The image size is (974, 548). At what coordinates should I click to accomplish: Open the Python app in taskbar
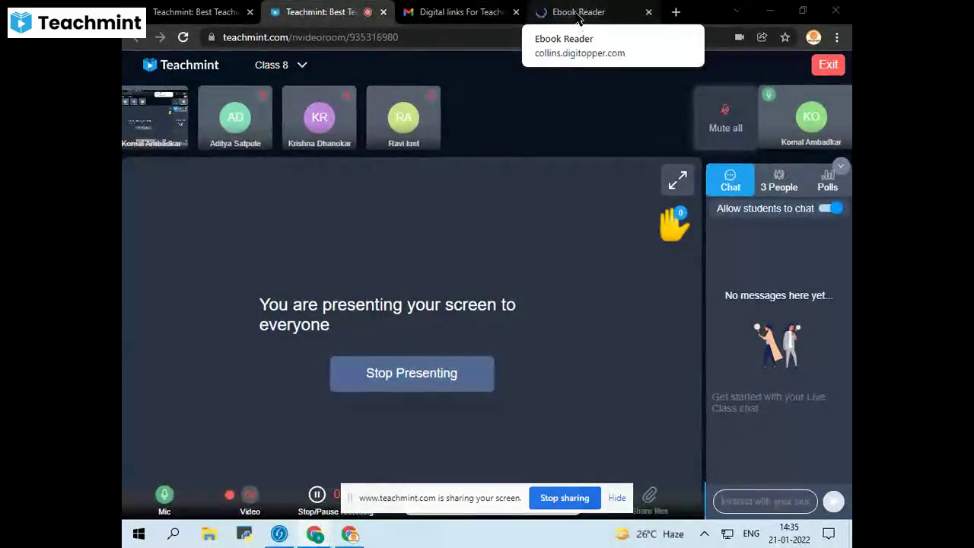[243, 534]
